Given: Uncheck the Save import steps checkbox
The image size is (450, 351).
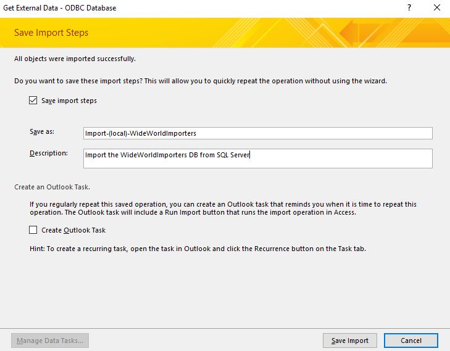Looking at the screenshot, I should click(x=33, y=101).
